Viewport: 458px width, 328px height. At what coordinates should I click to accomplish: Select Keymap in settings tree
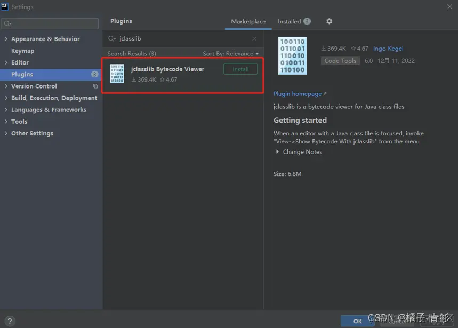pos(23,51)
